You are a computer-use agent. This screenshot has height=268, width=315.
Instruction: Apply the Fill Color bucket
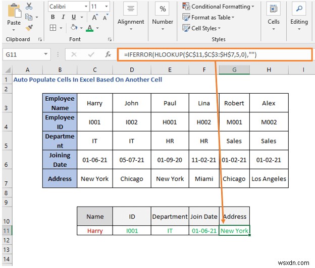tap(74, 27)
